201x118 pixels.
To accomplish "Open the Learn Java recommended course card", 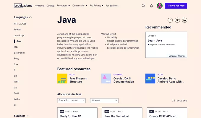I will [166, 45].
